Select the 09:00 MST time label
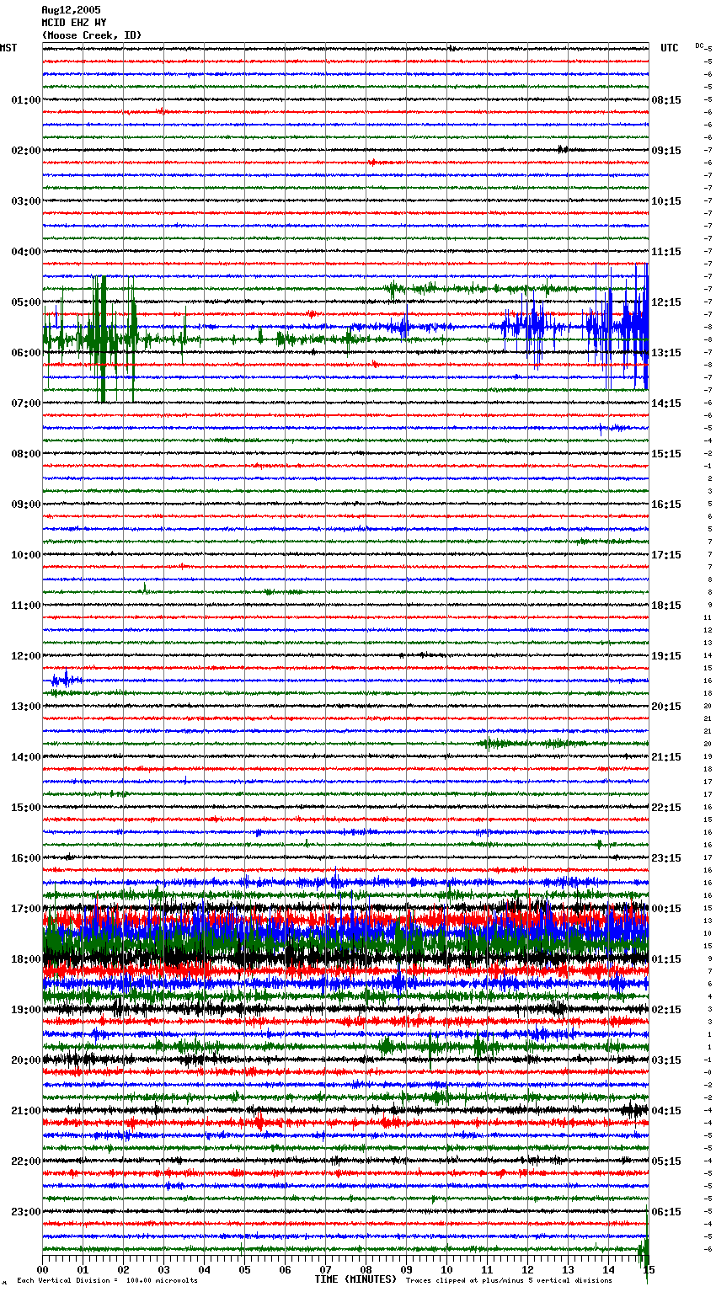716x1292 pixels. pos(26,505)
